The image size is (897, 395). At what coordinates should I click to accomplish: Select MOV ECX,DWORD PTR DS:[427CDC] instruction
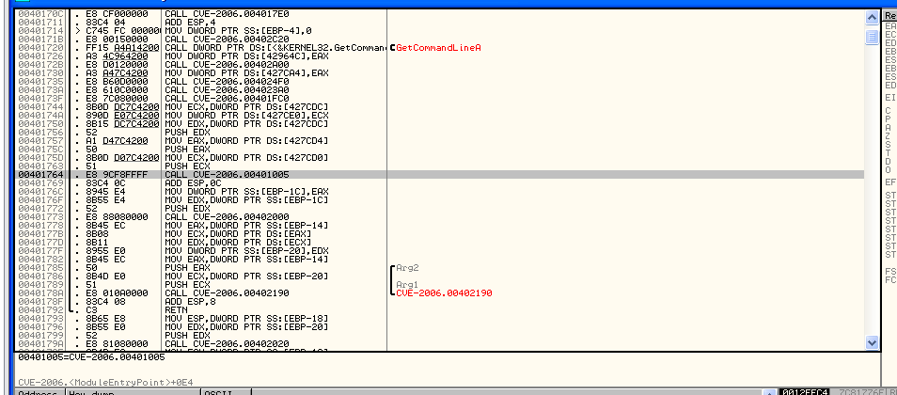246,106
